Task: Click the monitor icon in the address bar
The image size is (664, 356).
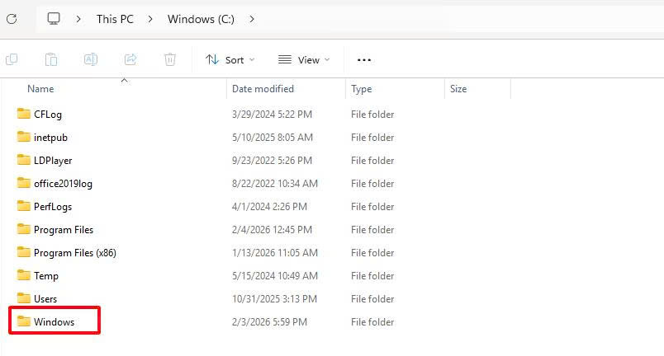Action: (x=55, y=19)
